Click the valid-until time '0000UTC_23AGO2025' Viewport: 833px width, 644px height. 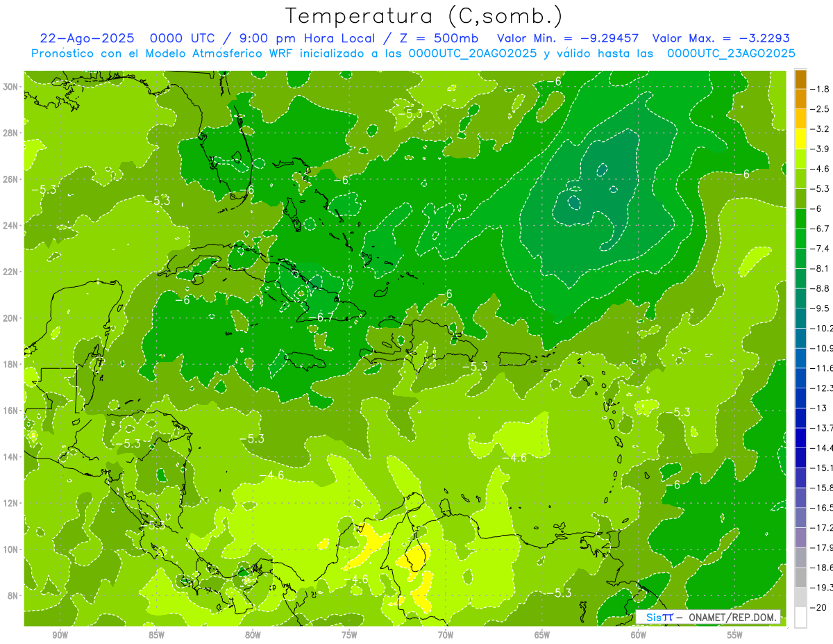coord(730,53)
